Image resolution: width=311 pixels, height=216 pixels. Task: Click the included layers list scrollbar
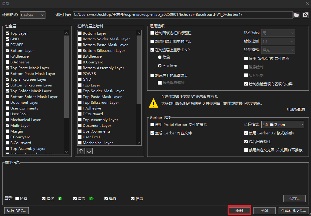pyautogui.click(x=67, y=76)
